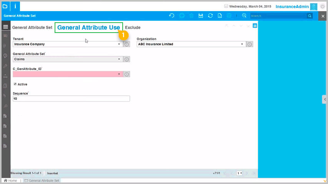This screenshot has width=328, height=184.
Task: Click the info button beside Organization field
Action: (x=250, y=44)
